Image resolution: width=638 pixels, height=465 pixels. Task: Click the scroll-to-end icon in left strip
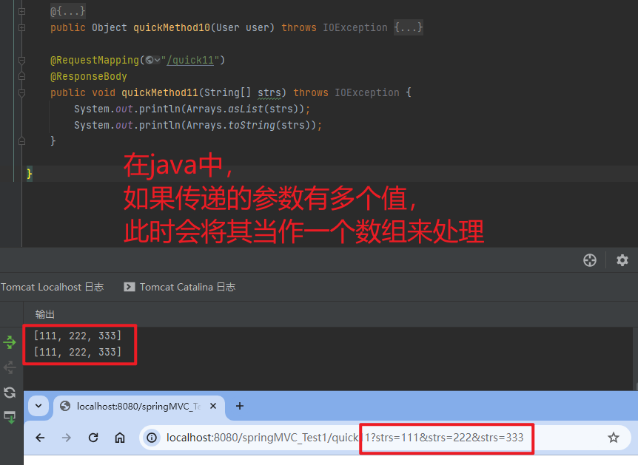[x=10, y=417]
